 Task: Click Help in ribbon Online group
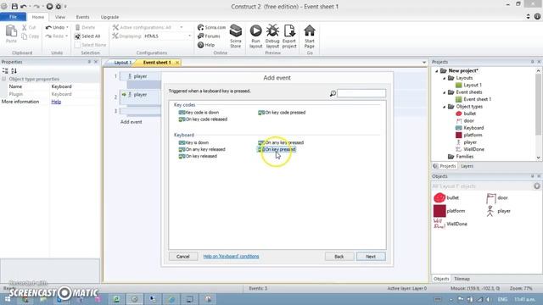[x=206, y=45]
